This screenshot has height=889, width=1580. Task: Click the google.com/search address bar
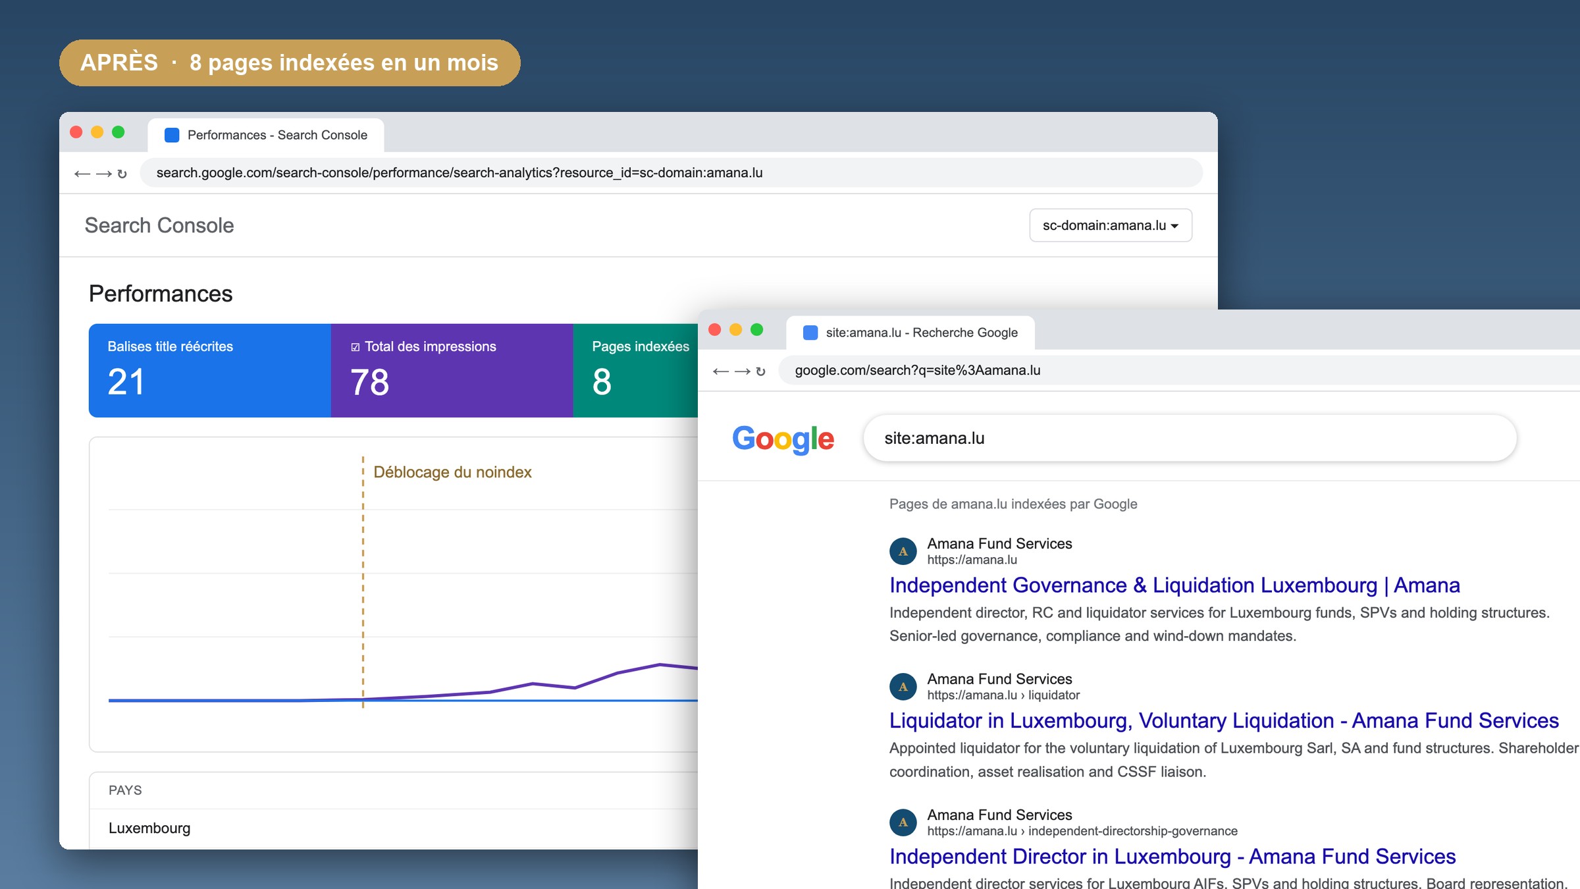click(1178, 370)
